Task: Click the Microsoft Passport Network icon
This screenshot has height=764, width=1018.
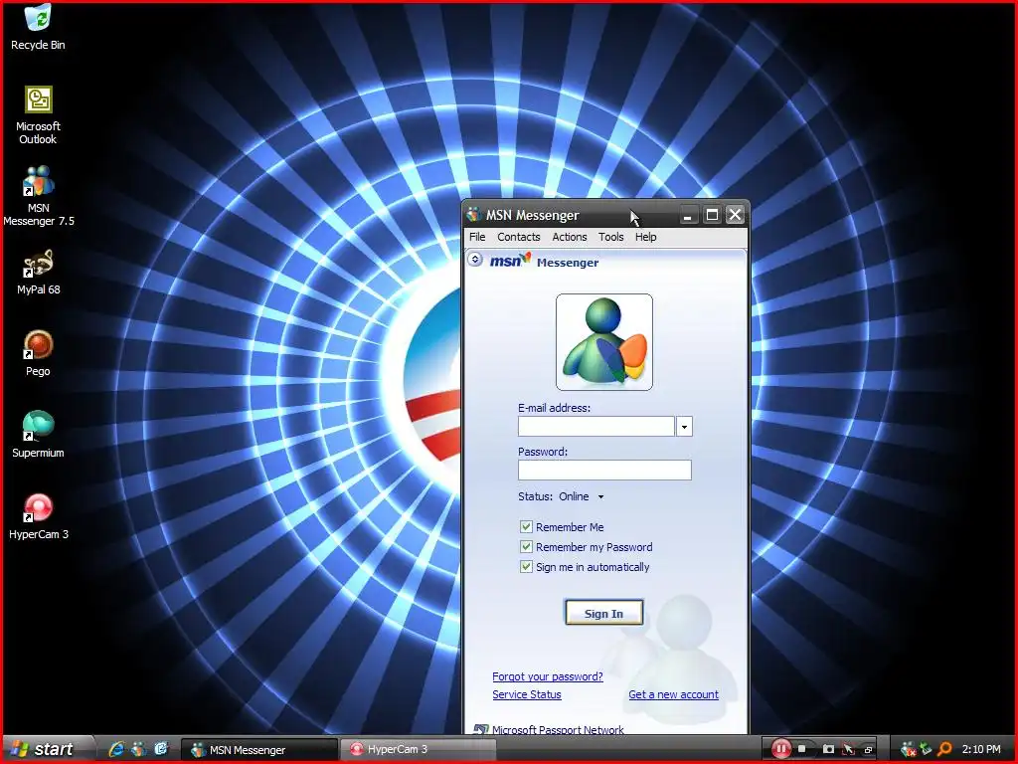Action: tap(481, 729)
